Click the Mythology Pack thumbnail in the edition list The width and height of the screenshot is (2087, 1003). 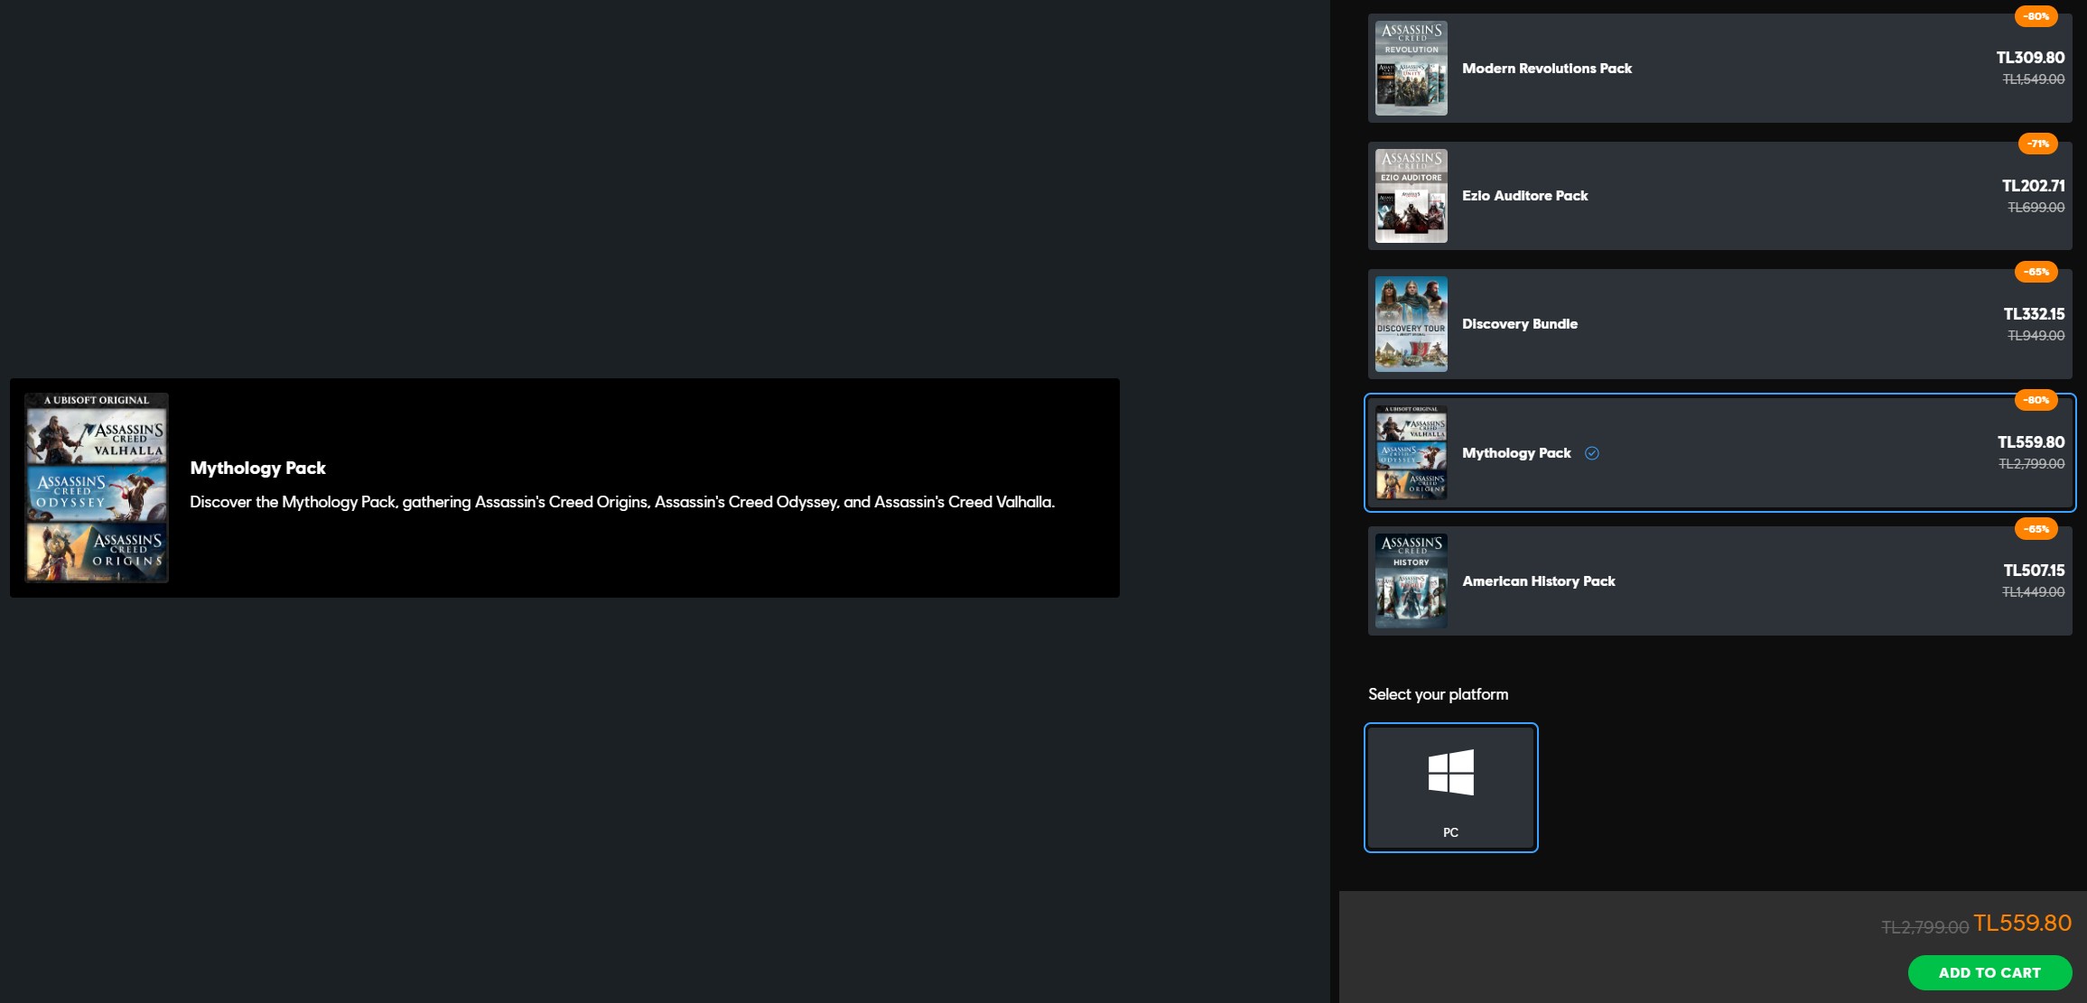pos(1411,452)
